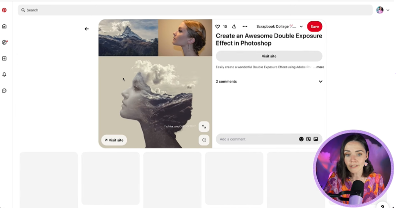Share the pin using the upload icon
This screenshot has height=208, width=396.
234,26
